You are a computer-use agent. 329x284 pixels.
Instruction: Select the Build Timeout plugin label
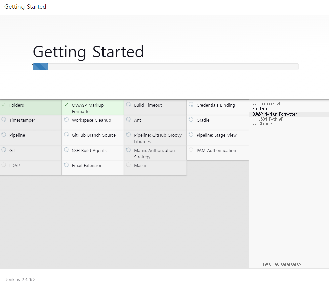pos(148,105)
